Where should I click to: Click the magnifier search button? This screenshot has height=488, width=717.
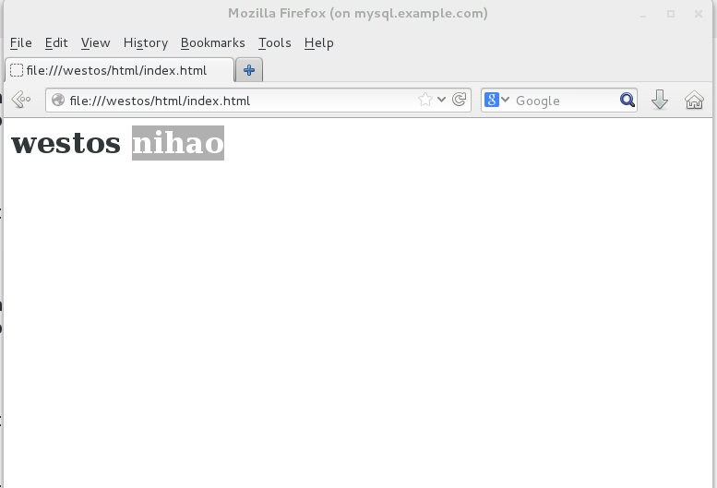point(627,100)
